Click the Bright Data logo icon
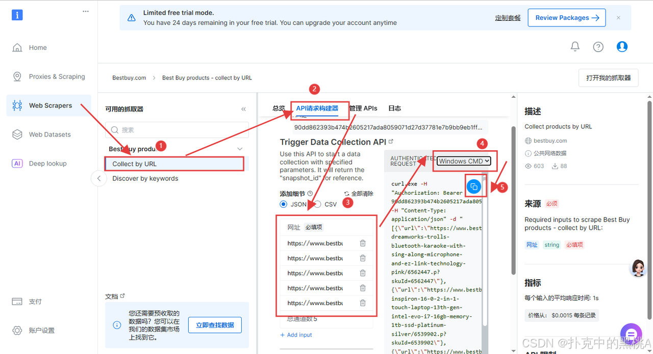This screenshot has width=653, height=354. point(17,15)
